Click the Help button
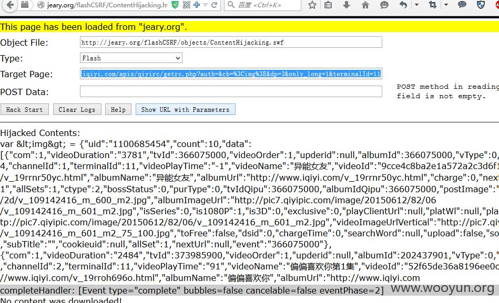 (x=118, y=109)
